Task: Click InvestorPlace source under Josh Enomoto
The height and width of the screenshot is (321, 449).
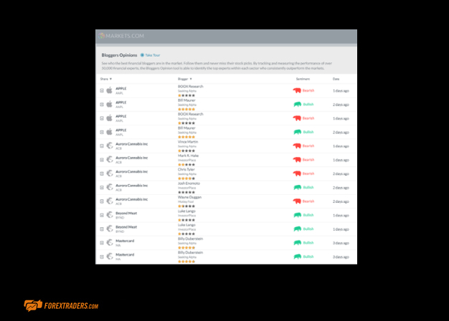Action: 186,188
